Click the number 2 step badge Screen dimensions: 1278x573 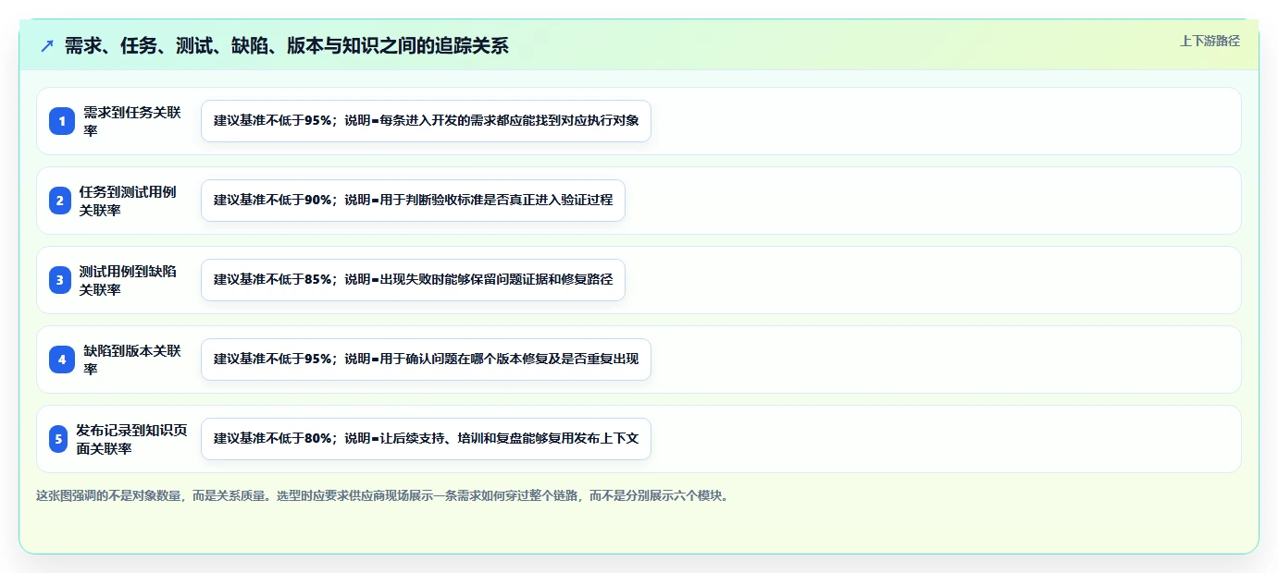click(60, 201)
